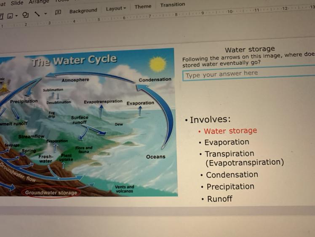Select the Shape tool icon
Viewport: 315px width, 237px height.
26,14
